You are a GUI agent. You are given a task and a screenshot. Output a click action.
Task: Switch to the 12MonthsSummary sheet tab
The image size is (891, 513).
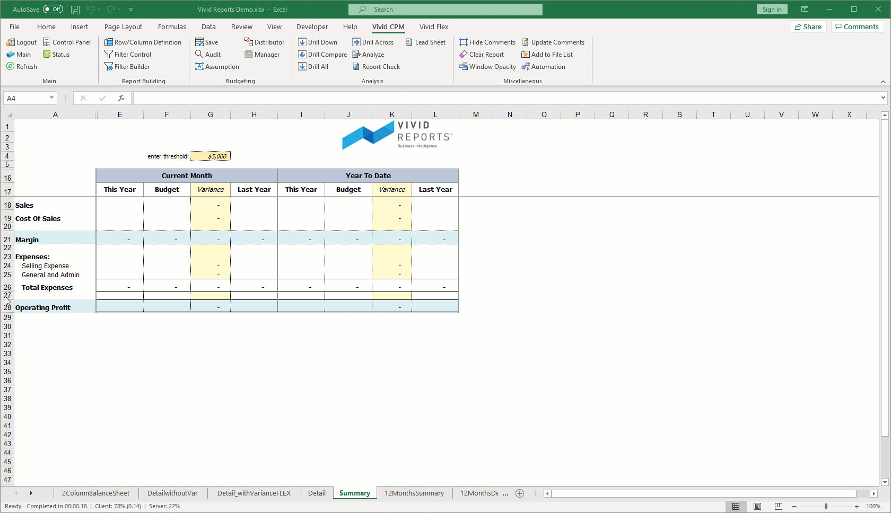(414, 493)
